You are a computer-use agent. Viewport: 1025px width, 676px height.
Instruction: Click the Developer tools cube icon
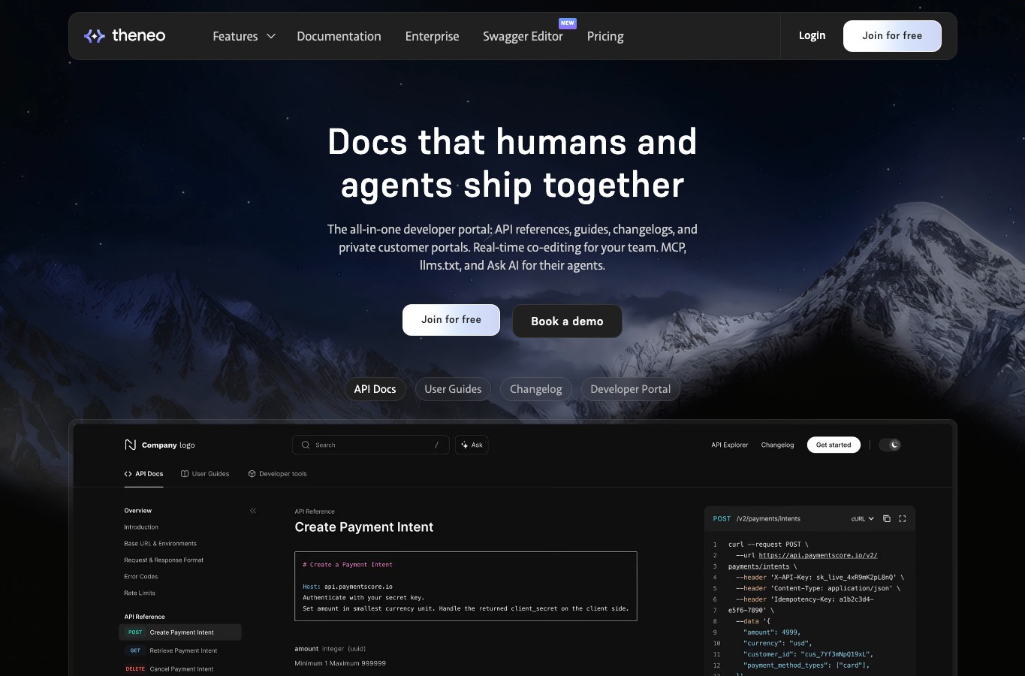click(x=252, y=474)
